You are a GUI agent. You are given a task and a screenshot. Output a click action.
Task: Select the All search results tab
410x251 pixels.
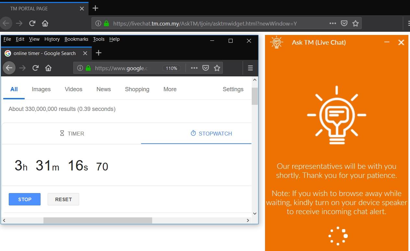(x=14, y=90)
